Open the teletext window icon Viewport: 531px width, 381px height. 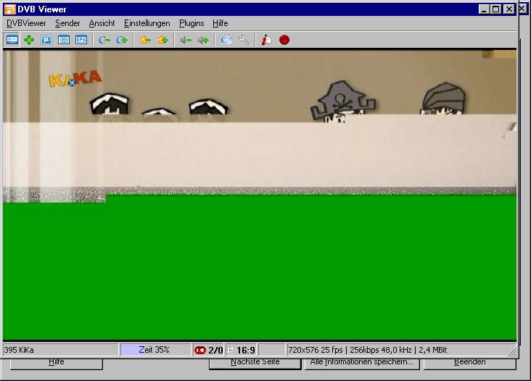coord(64,40)
